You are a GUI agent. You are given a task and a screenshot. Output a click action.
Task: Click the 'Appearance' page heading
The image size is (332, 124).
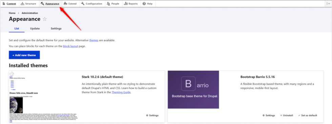tap(24, 19)
